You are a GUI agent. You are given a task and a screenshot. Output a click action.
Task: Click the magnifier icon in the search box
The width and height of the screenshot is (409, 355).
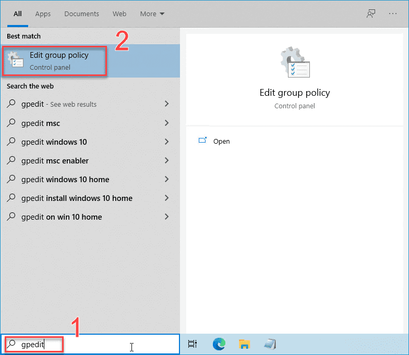11,344
